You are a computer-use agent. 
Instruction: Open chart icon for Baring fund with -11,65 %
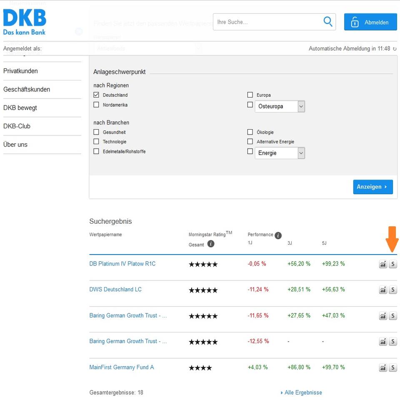coord(383,316)
